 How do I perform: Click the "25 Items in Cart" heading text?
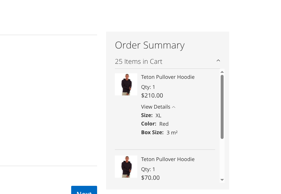coord(138,61)
